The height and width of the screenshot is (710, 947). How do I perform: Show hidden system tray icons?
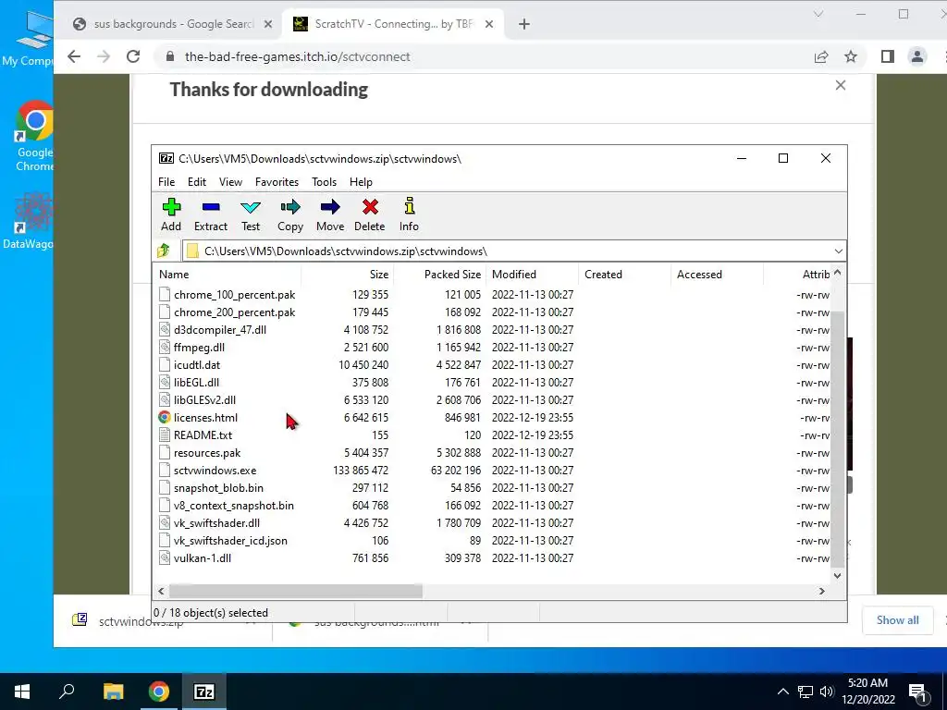[x=782, y=692]
